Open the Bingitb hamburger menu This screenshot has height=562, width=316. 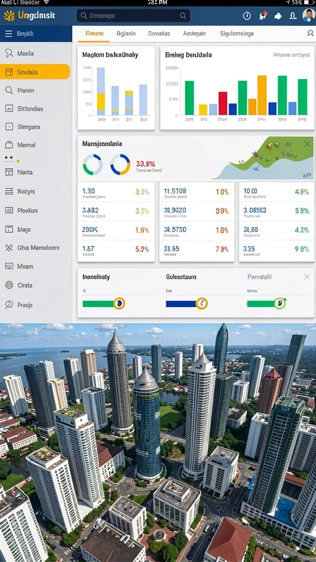point(9,34)
